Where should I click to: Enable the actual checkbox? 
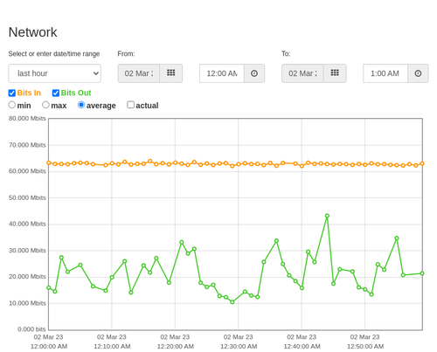[131, 105]
